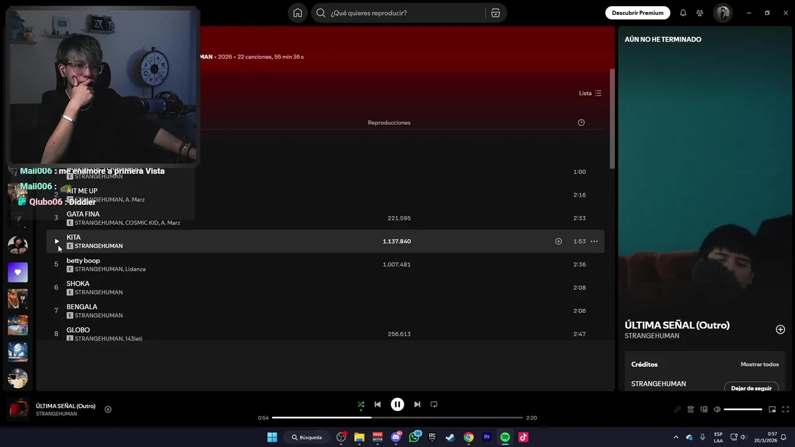Open the Lista view options dropdown
Image resolution: width=795 pixels, height=447 pixels.
coord(590,93)
